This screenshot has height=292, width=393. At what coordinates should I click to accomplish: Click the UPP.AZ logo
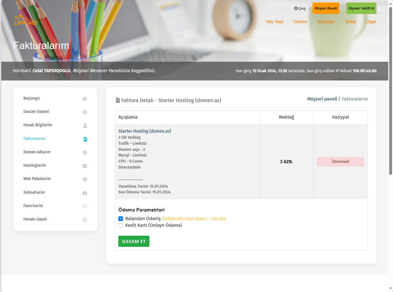26,20
